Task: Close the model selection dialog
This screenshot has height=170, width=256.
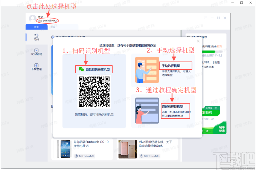Action: [x=199, y=41]
